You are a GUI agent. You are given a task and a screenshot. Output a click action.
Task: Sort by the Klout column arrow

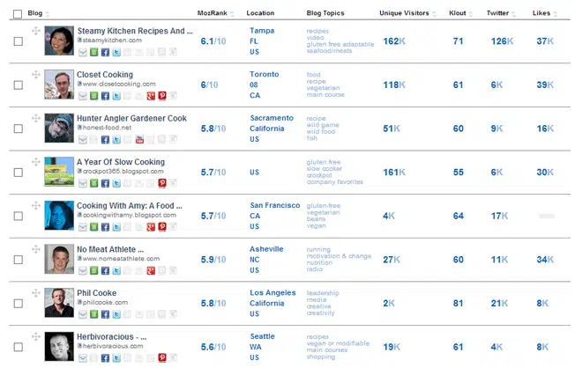tap(467, 14)
